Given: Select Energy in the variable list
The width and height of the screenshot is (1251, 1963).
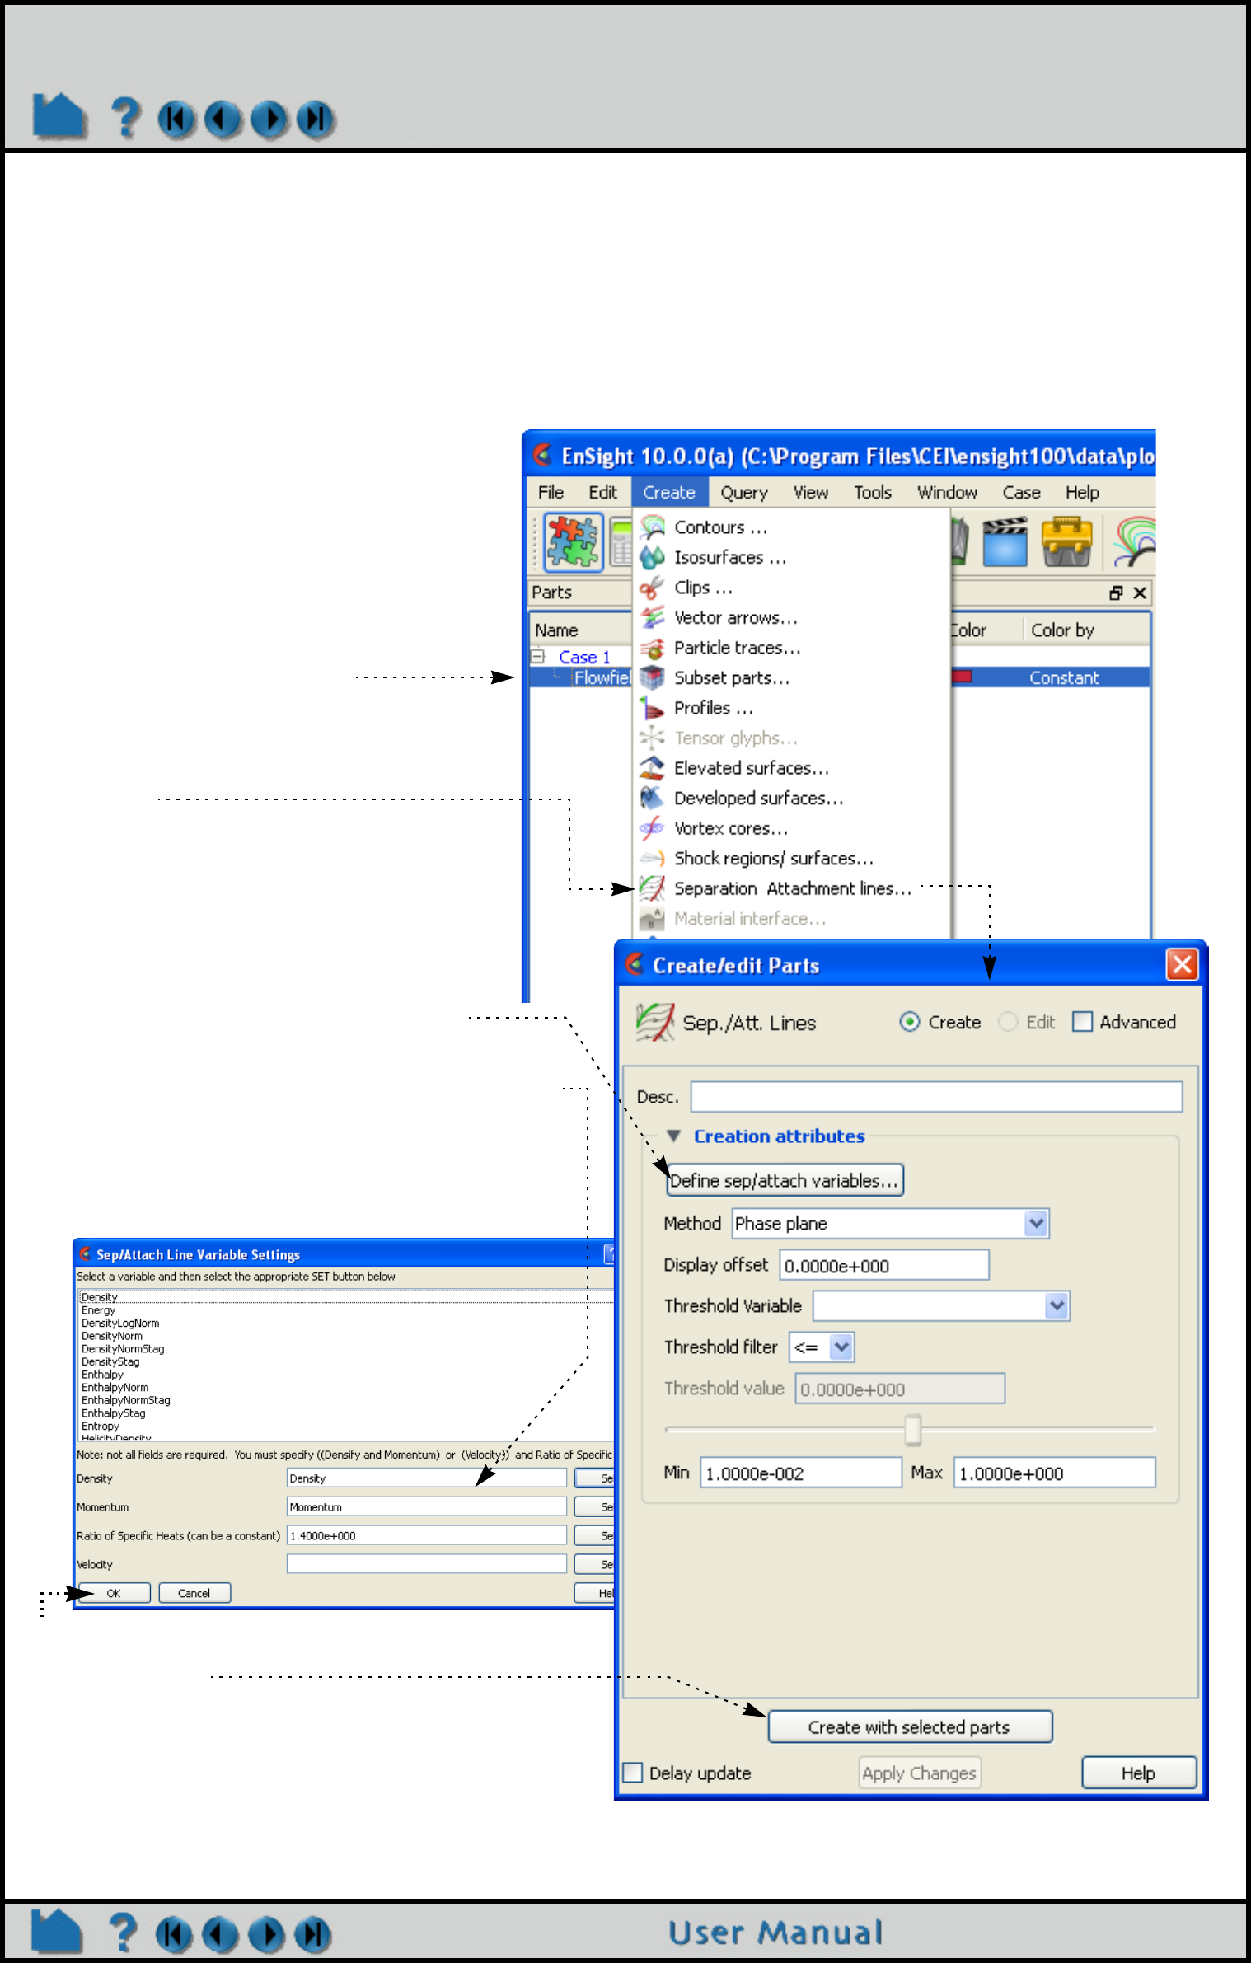Looking at the screenshot, I should coord(99,1310).
